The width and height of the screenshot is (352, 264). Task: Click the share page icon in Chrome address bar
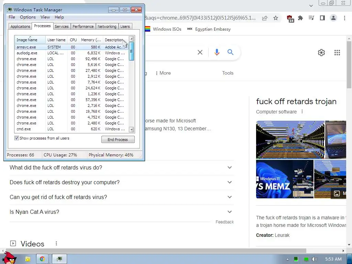265,18
